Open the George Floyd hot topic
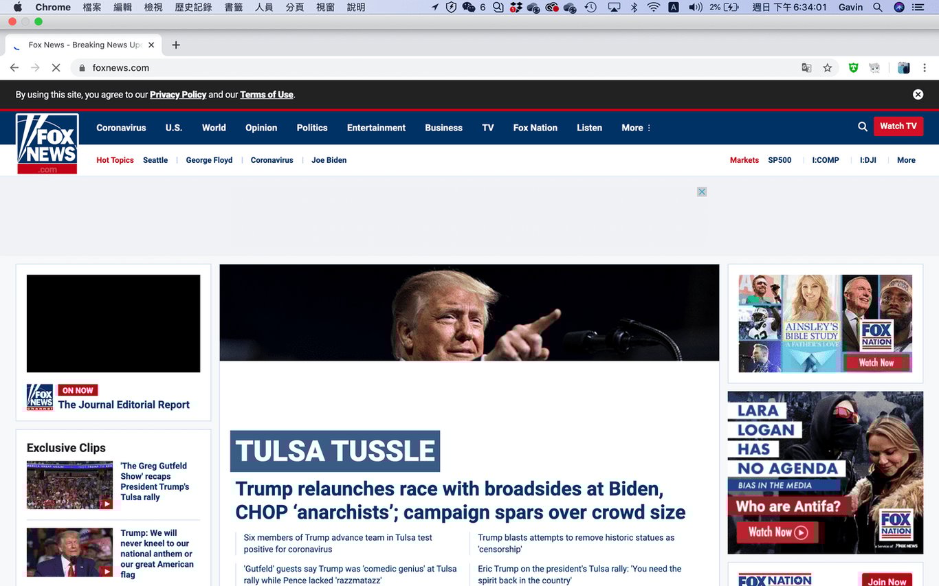The image size is (939, 586). pos(209,160)
